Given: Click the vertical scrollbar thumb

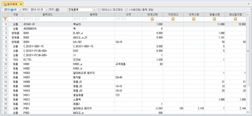Looking at the screenshot, I should pos(248,51).
